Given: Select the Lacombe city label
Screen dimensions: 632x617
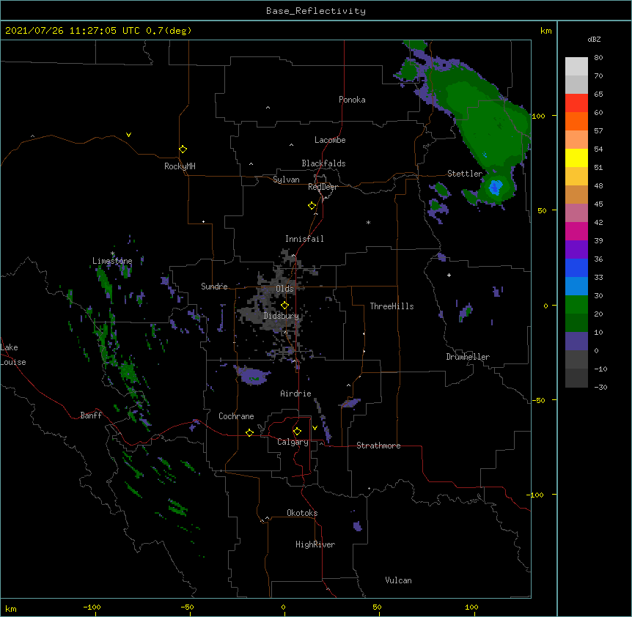Looking at the screenshot, I should pyautogui.click(x=330, y=140).
